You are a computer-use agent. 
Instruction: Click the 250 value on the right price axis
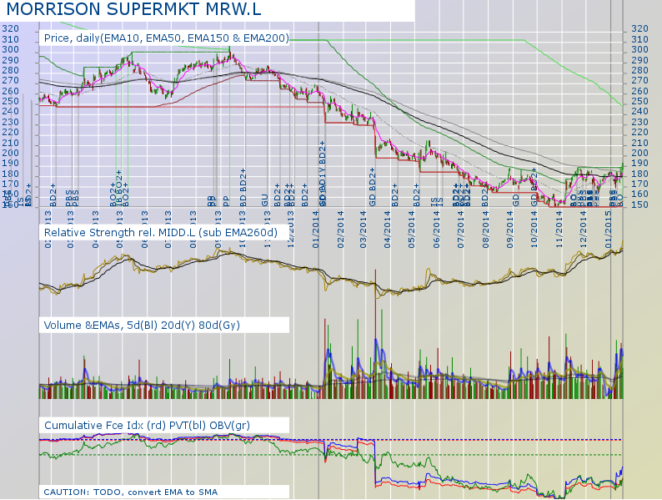coord(639,101)
